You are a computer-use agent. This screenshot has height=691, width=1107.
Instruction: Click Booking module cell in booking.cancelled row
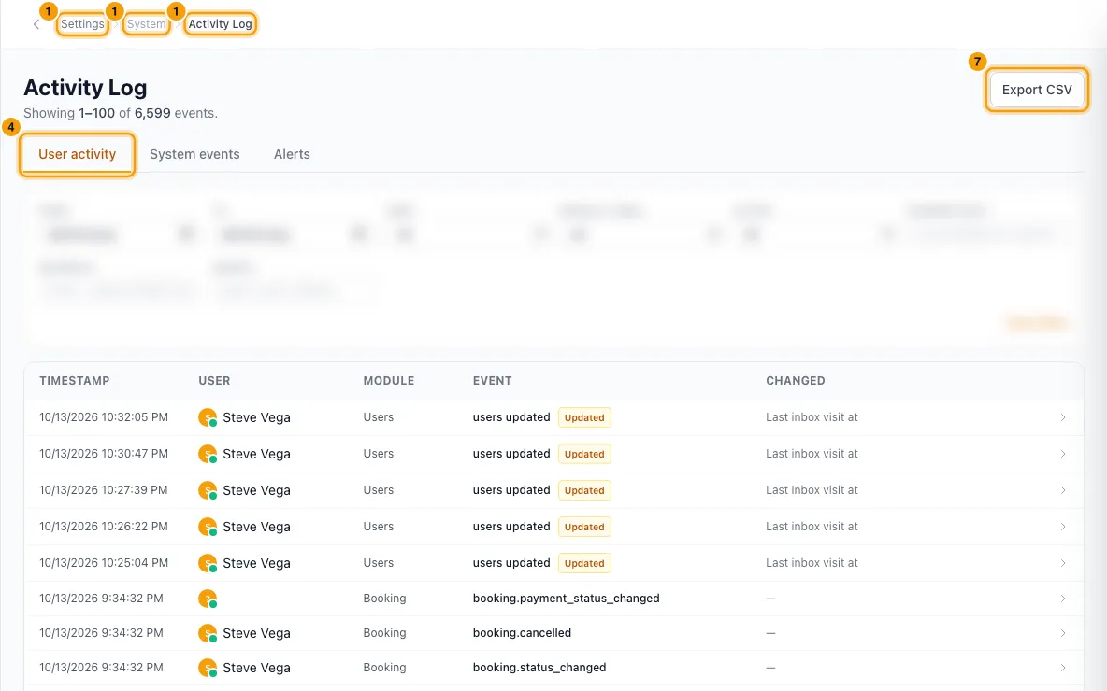385,633
